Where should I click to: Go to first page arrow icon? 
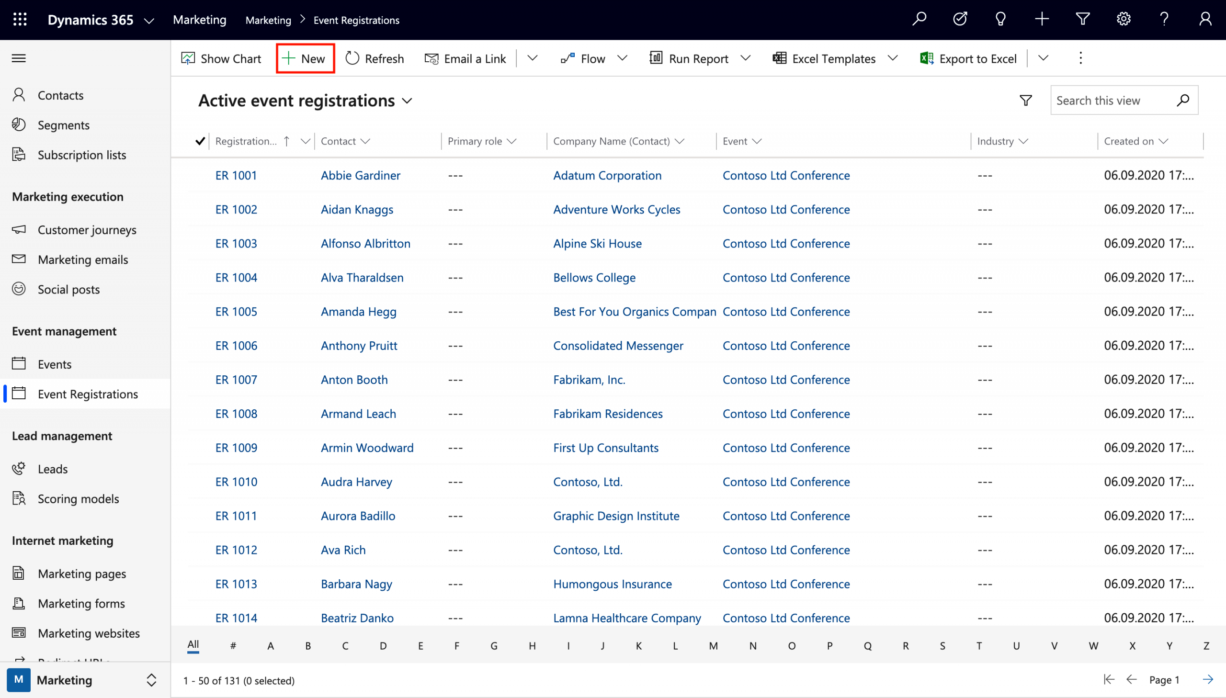1109,679
